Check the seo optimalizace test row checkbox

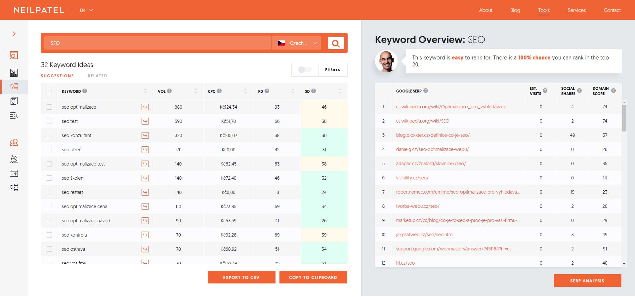(x=49, y=164)
